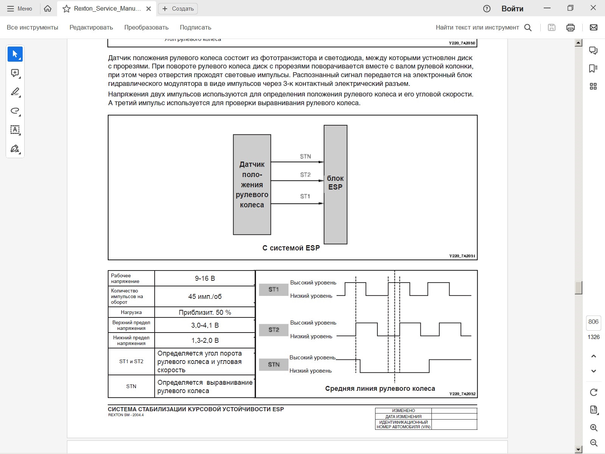Open the Меню menu
The width and height of the screenshot is (605, 454).
pos(20,8)
